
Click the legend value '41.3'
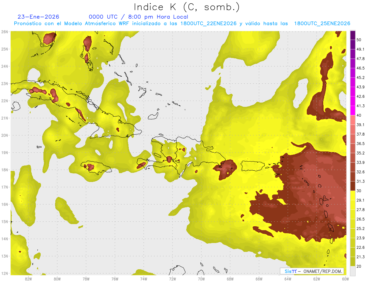click(360, 106)
